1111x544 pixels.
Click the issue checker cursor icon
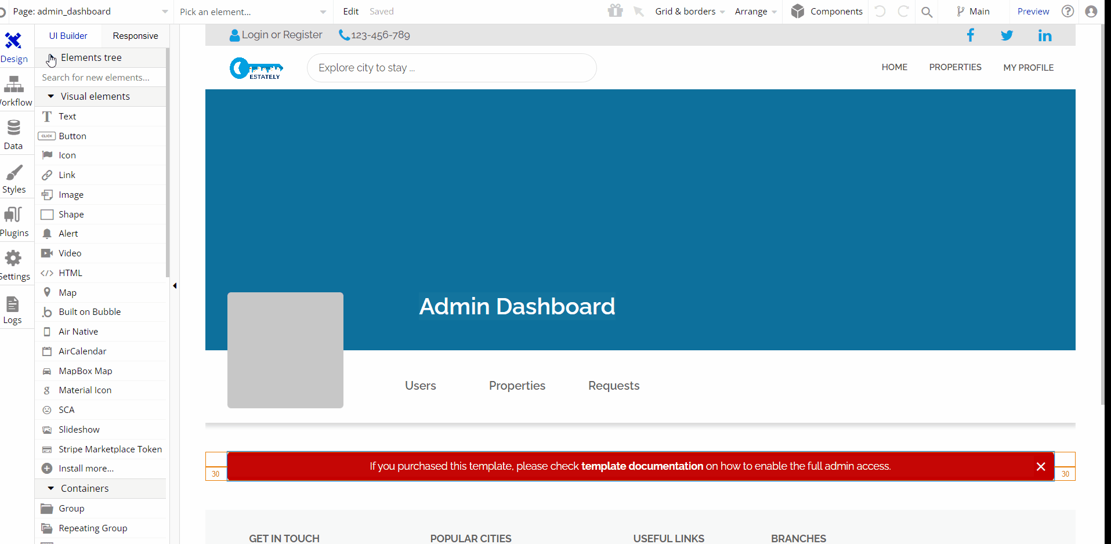tap(639, 12)
